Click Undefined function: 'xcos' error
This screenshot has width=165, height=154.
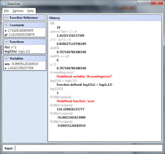76,101
